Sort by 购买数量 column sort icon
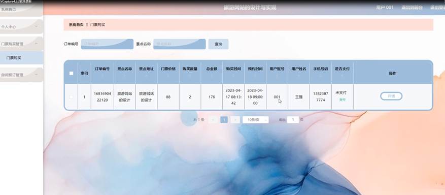Screen dimensions: 445x195 [190, 76]
